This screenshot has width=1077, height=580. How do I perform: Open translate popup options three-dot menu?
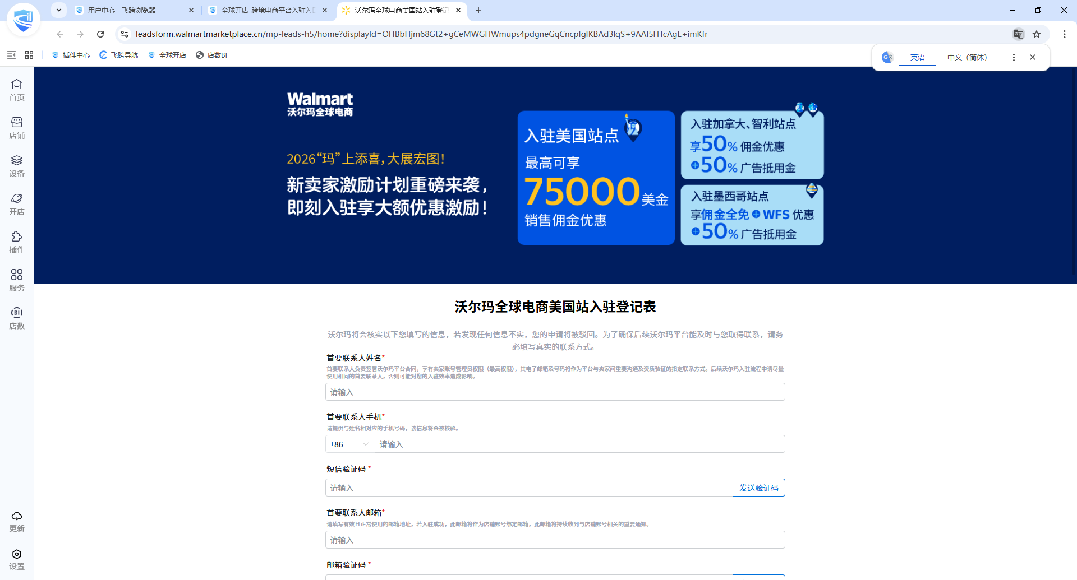pyautogui.click(x=1014, y=57)
